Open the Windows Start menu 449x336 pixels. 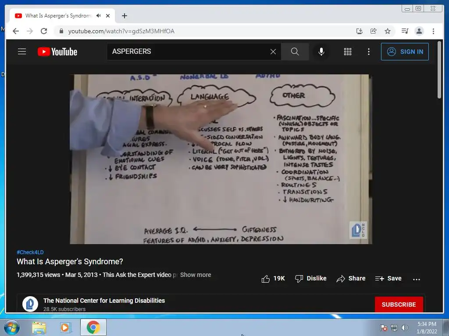(11, 327)
